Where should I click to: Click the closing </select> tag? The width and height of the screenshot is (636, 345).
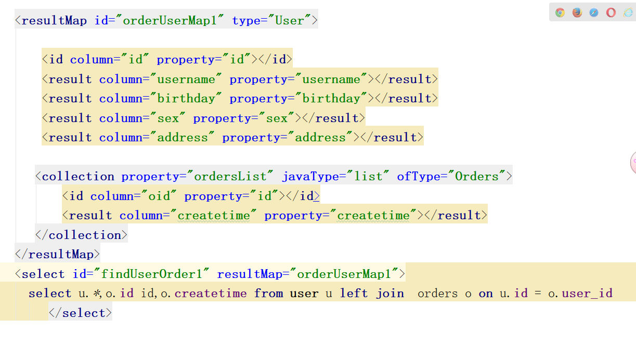tap(80, 313)
